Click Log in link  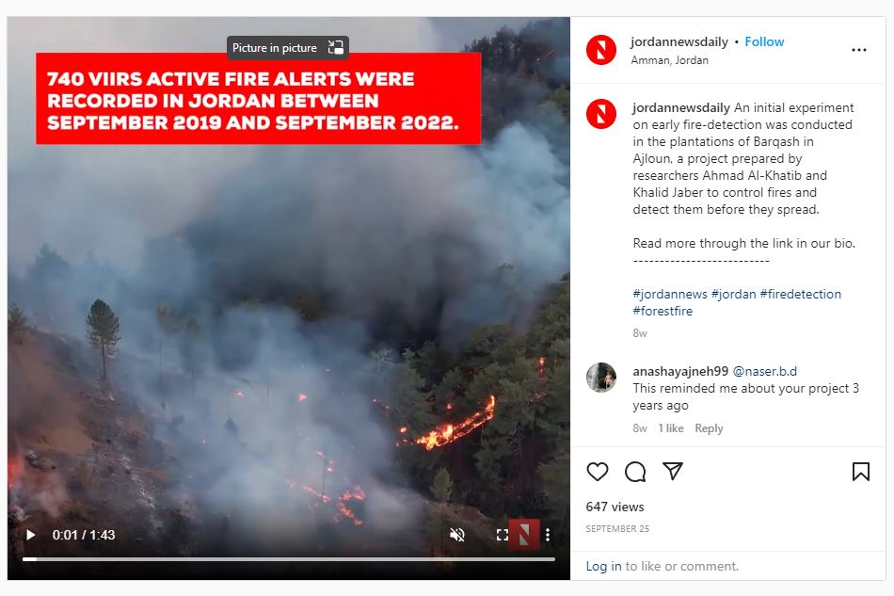[x=604, y=567]
